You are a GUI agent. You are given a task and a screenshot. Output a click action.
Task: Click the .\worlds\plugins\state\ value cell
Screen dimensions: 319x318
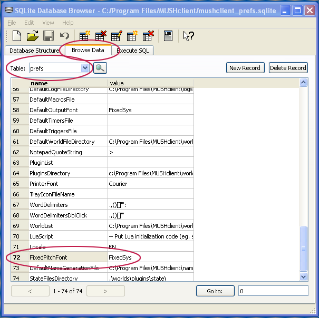[x=151, y=277]
